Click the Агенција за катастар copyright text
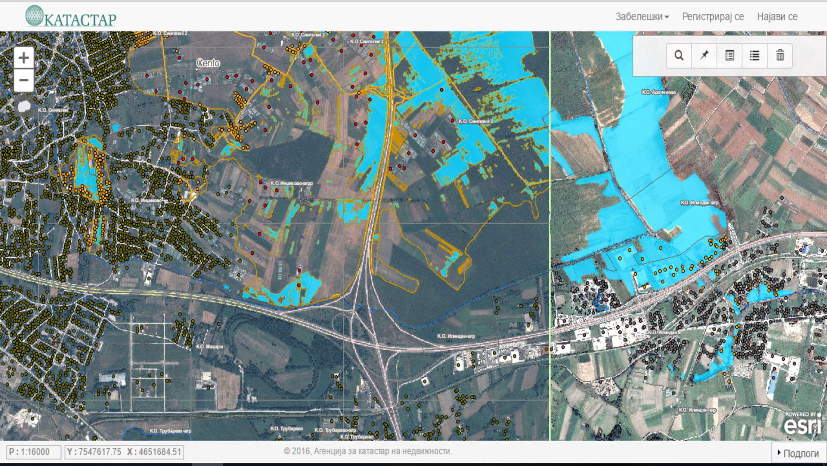Image resolution: width=827 pixels, height=466 pixels. 367,451
